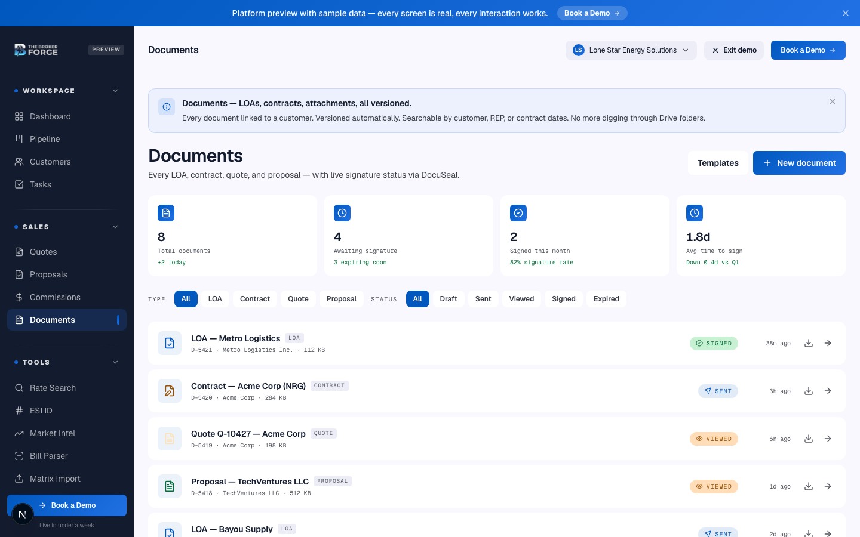
Task: Open the Matrix Import tool
Action: 67,479
